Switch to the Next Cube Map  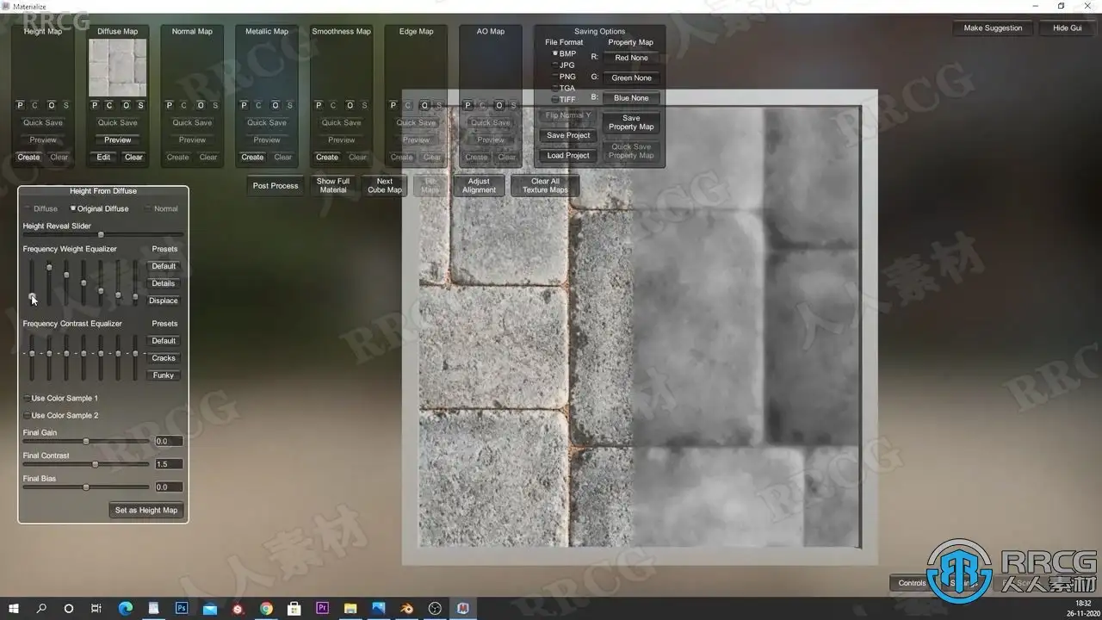click(x=385, y=186)
